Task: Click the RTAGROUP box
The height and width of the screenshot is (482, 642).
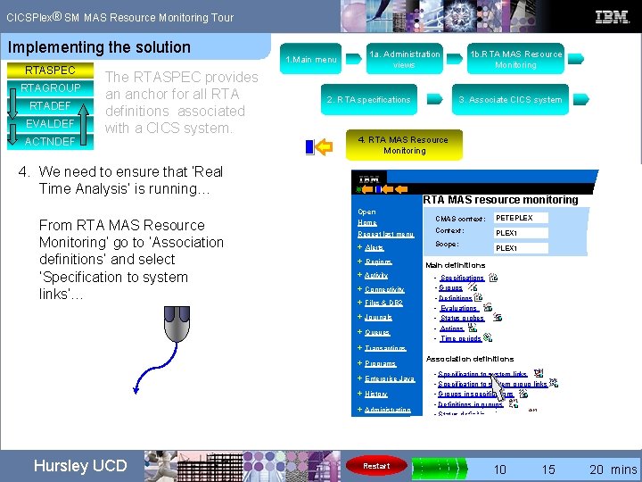Action: tap(50, 88)
